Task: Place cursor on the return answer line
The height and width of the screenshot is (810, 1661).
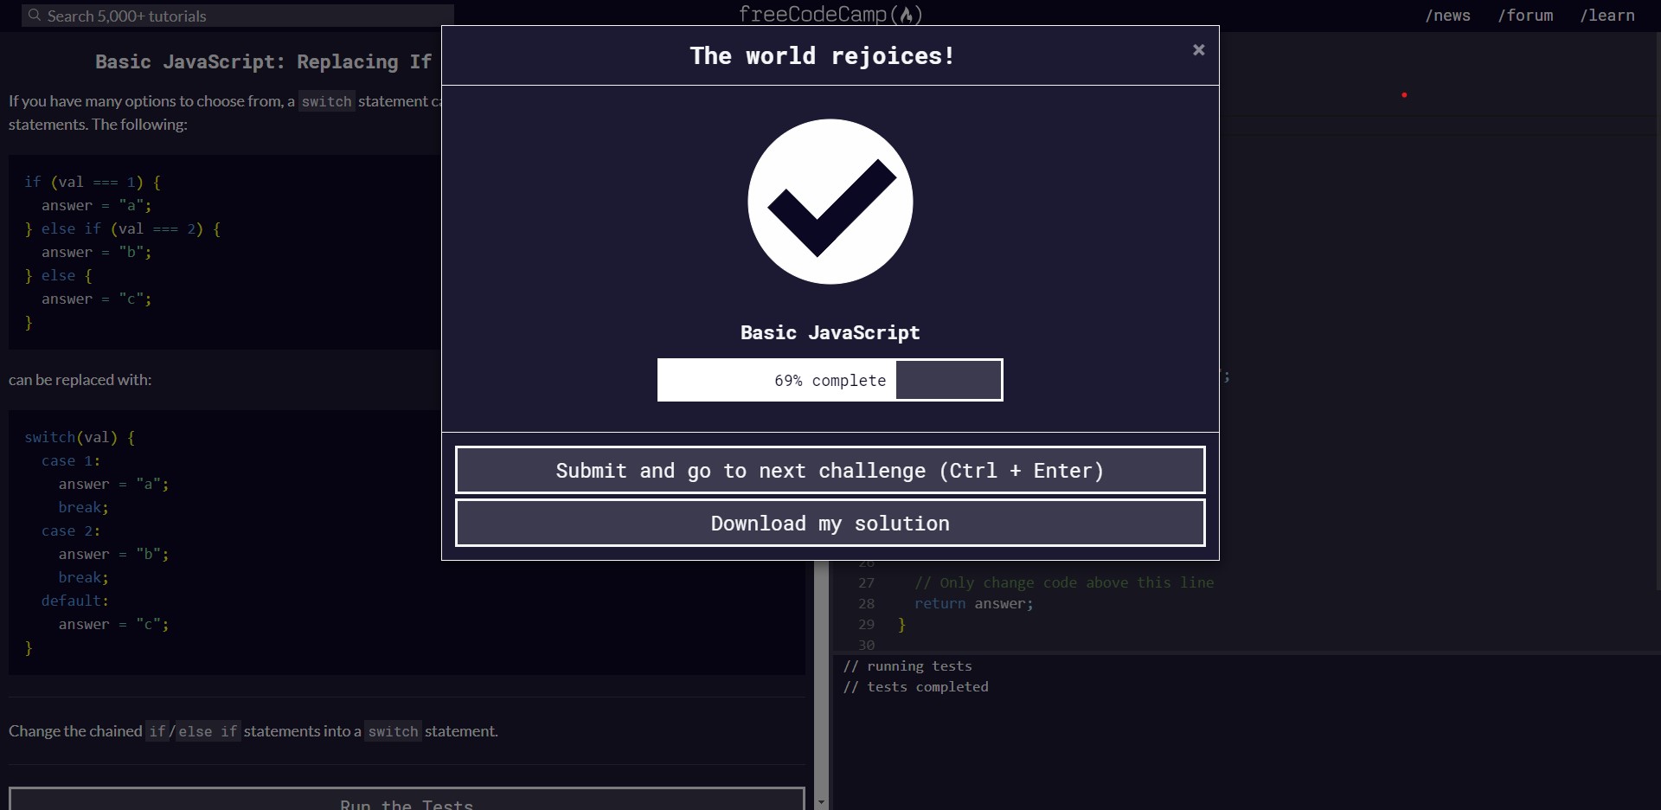Action: (x=973, y=604)
